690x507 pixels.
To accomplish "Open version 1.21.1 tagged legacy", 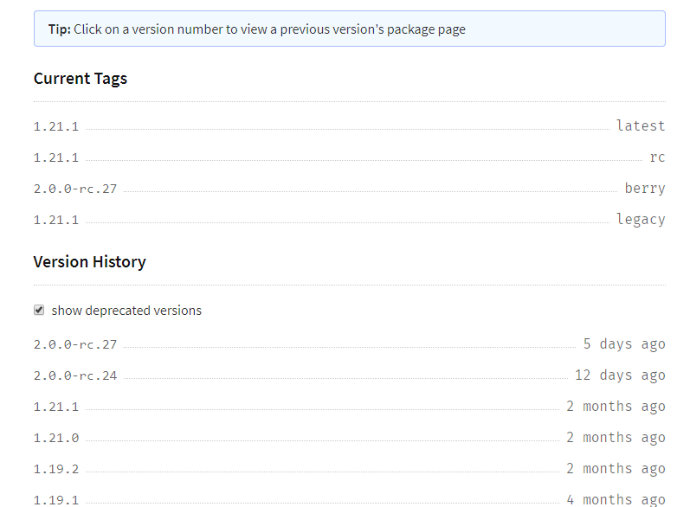I will point(56,220).
